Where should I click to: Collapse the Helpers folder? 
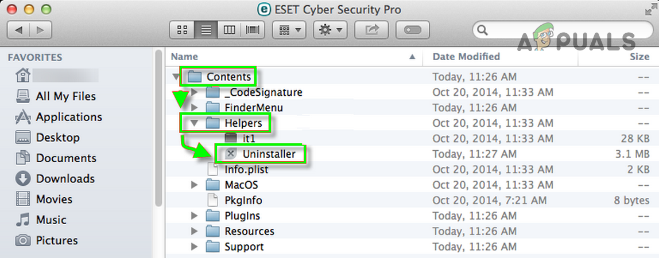(x=194, y=123)
